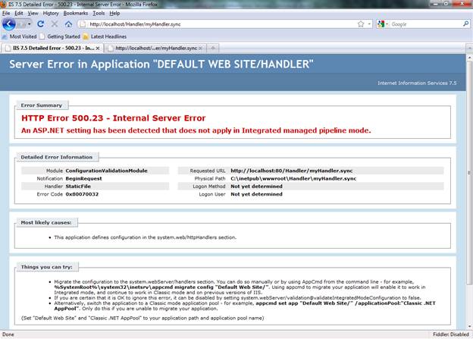Click the Things you can try heading
The width and height of the screenshot is (473, 339).
[46, 267]
